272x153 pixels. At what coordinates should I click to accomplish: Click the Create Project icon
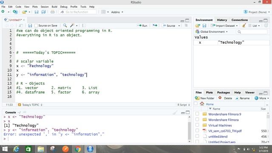click(15, 12)
